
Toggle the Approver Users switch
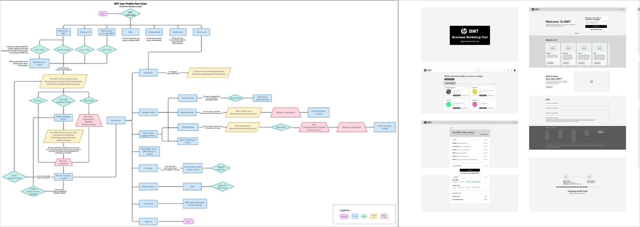(x=485, y=196)
